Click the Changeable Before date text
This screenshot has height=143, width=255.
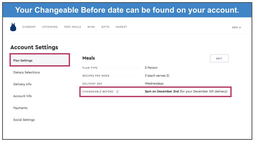162,91
